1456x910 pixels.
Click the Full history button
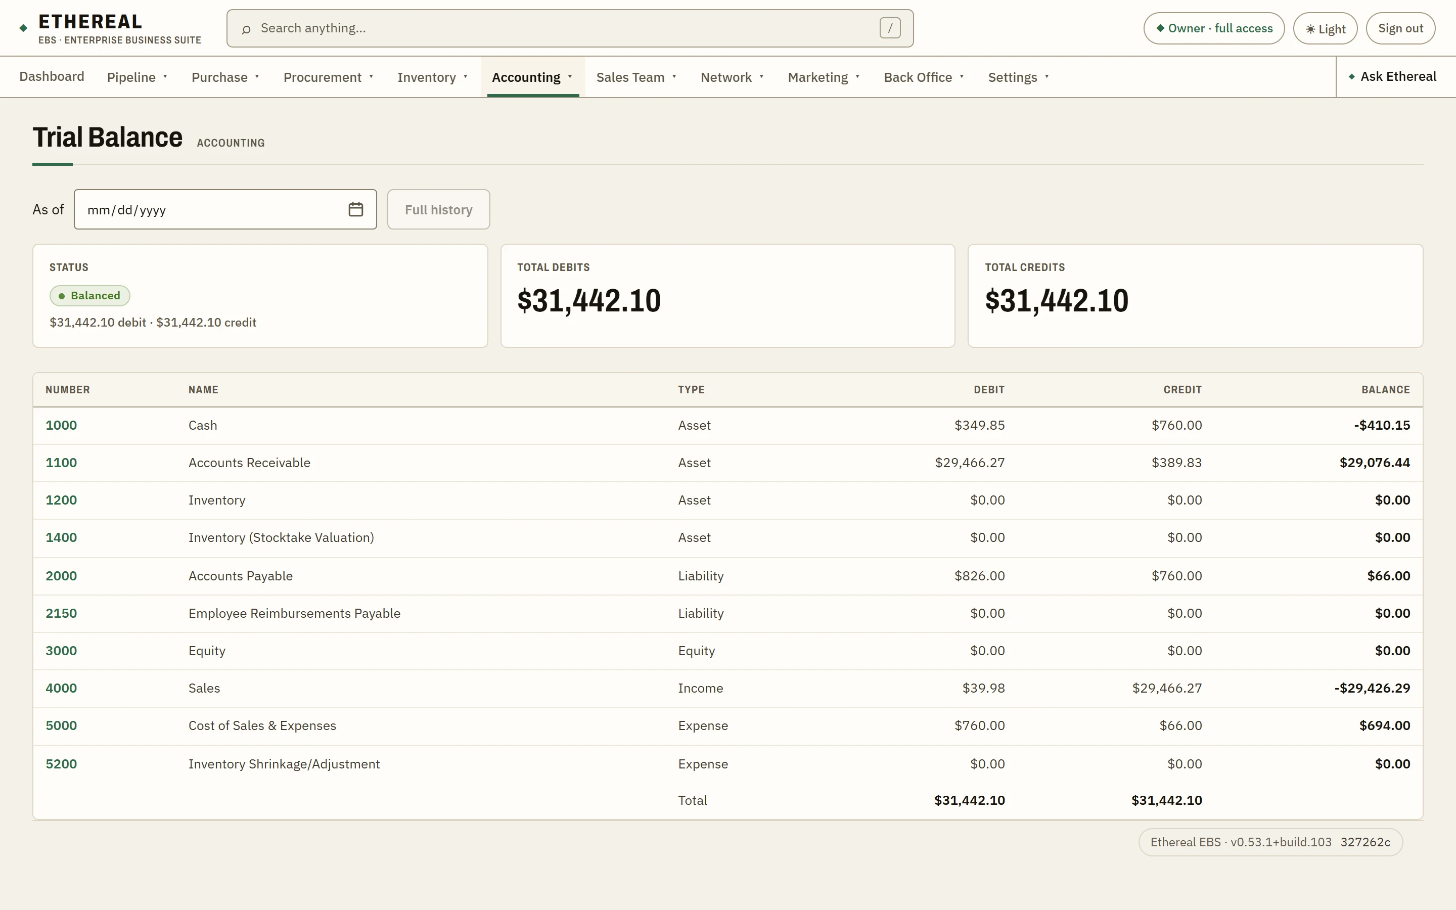point(439,209)
